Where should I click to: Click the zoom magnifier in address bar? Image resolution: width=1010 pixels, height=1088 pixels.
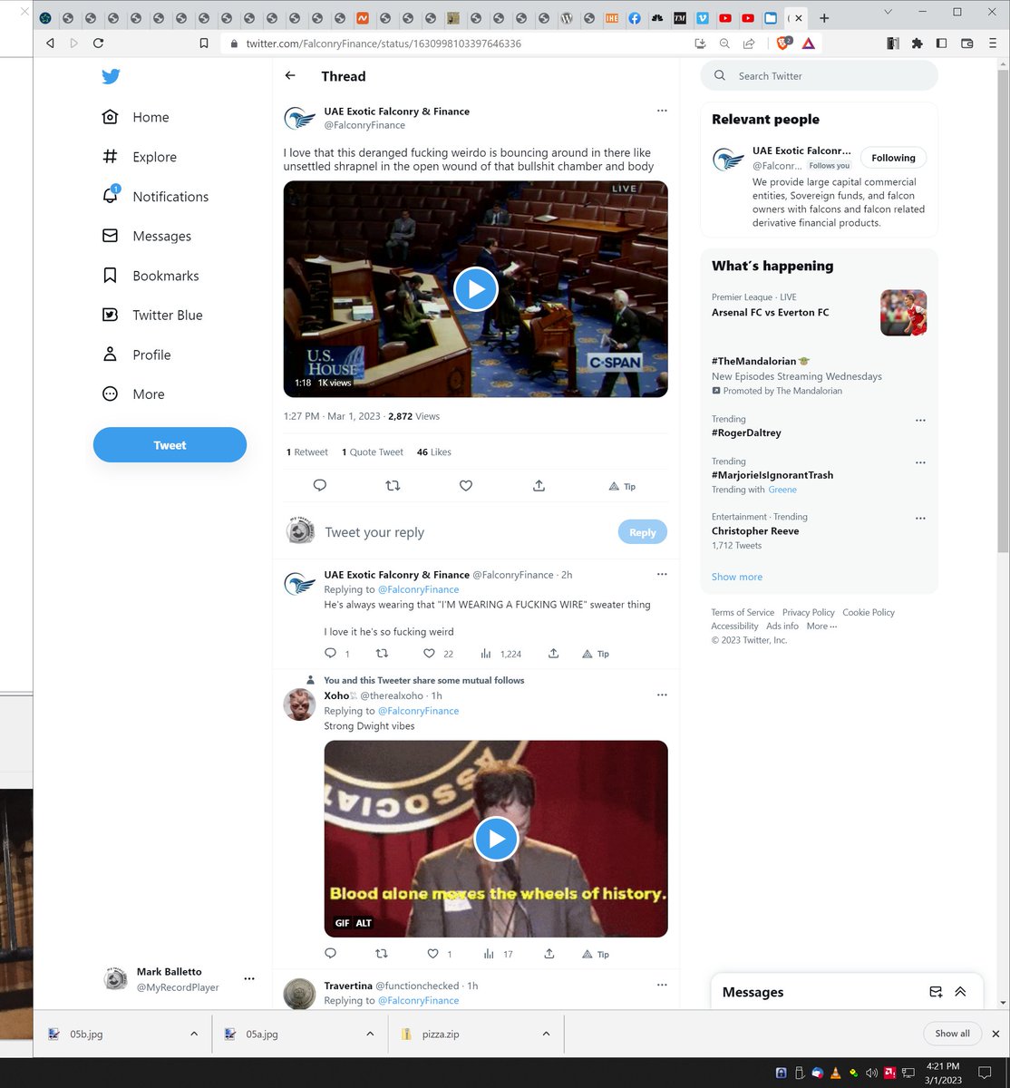724,43
